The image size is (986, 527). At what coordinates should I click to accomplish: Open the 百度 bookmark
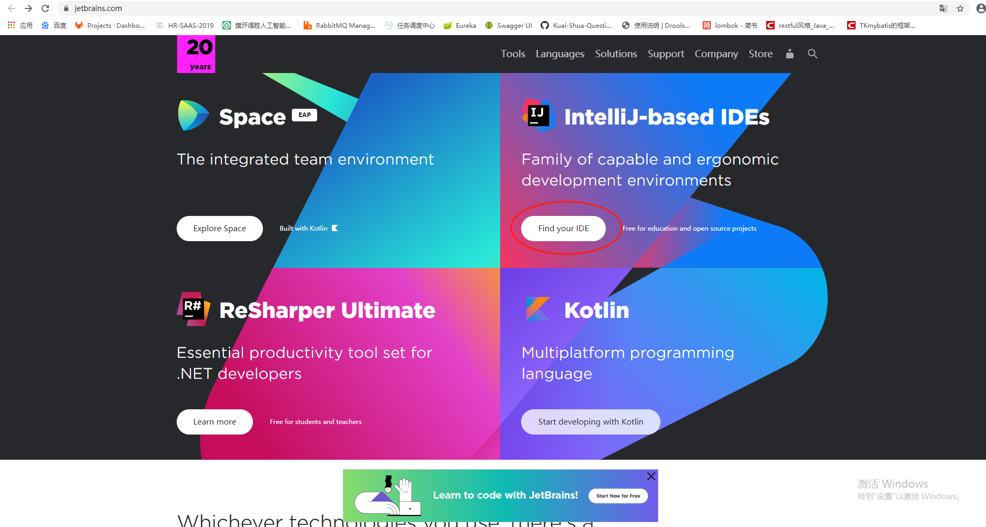point(54,25)
